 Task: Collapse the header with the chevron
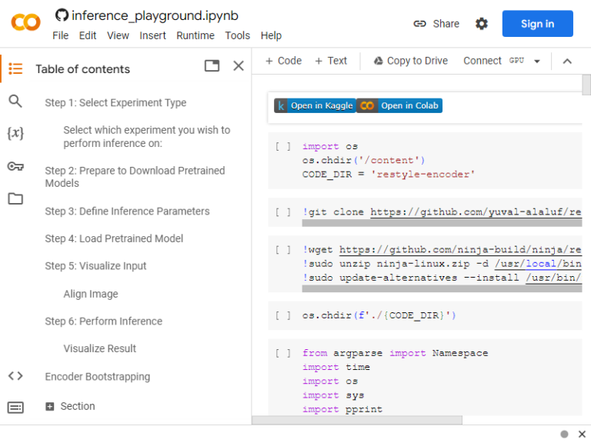coord(567,61)
